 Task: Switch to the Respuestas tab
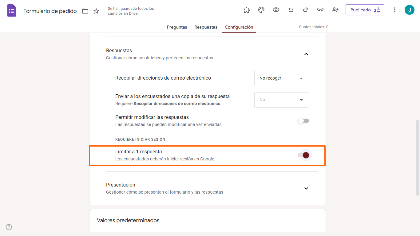pyautogui.click(x=206, y=27)
